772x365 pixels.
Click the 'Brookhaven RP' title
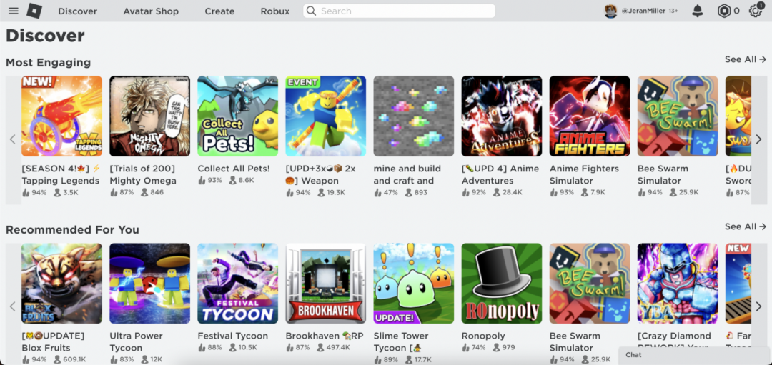pyautogui.click(x=325, y=336)
